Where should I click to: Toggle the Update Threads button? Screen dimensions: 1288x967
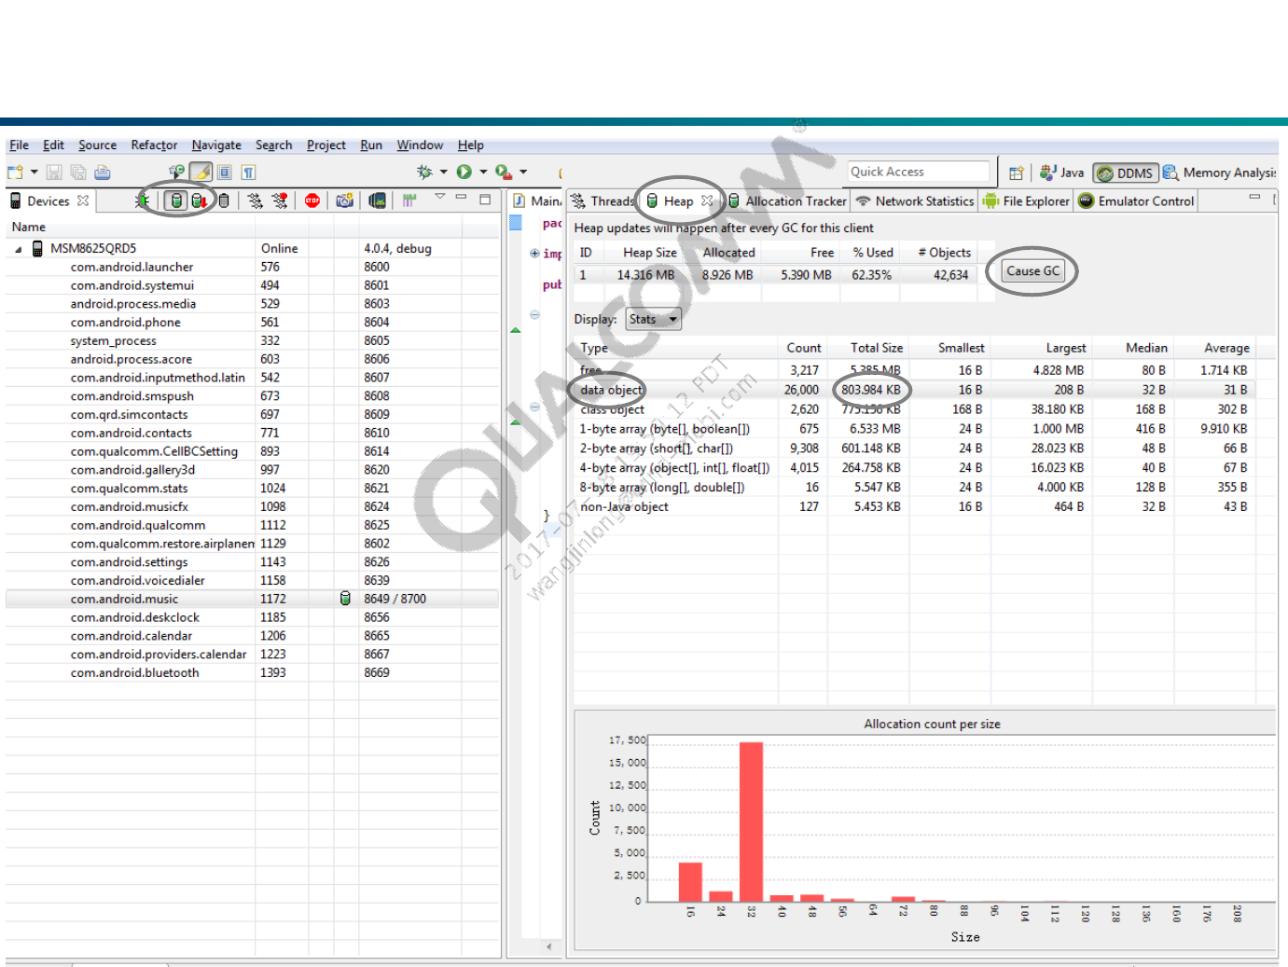click(256, 200)
